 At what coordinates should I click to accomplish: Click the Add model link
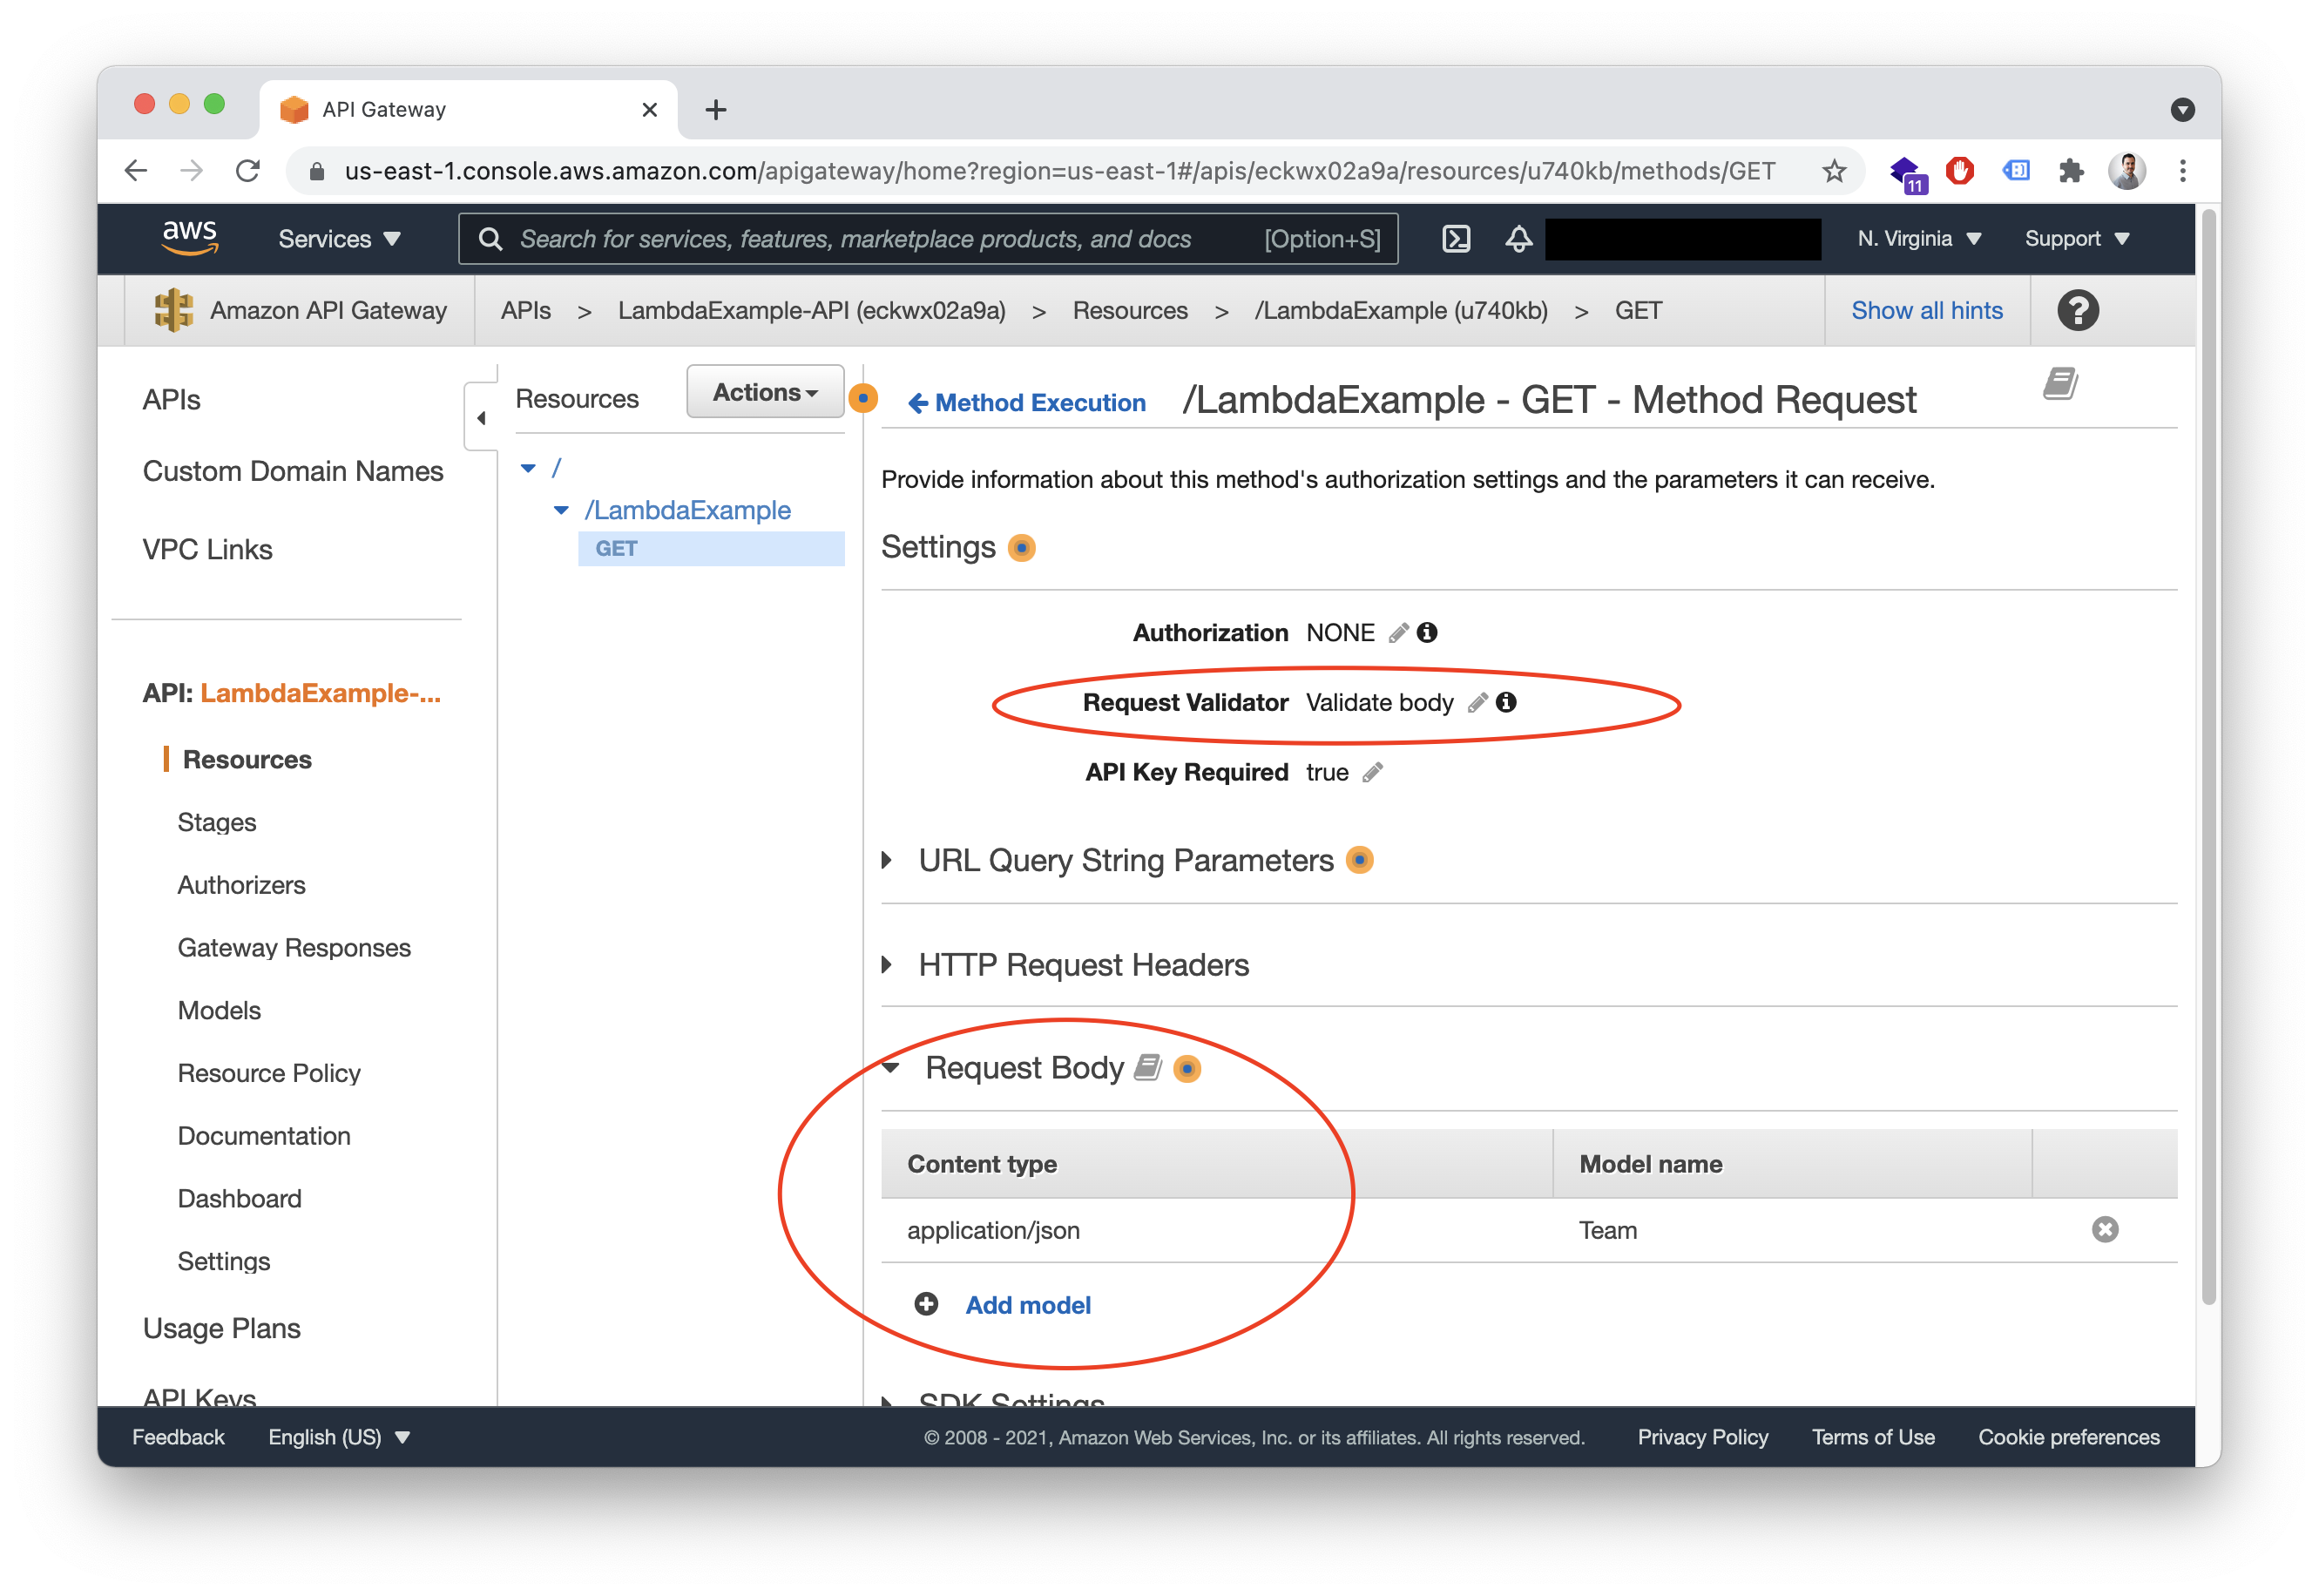(x=1029, y=1303)
